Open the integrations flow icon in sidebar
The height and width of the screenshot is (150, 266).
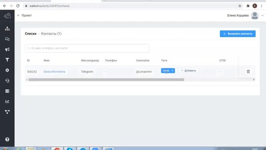tap(7, 112)
